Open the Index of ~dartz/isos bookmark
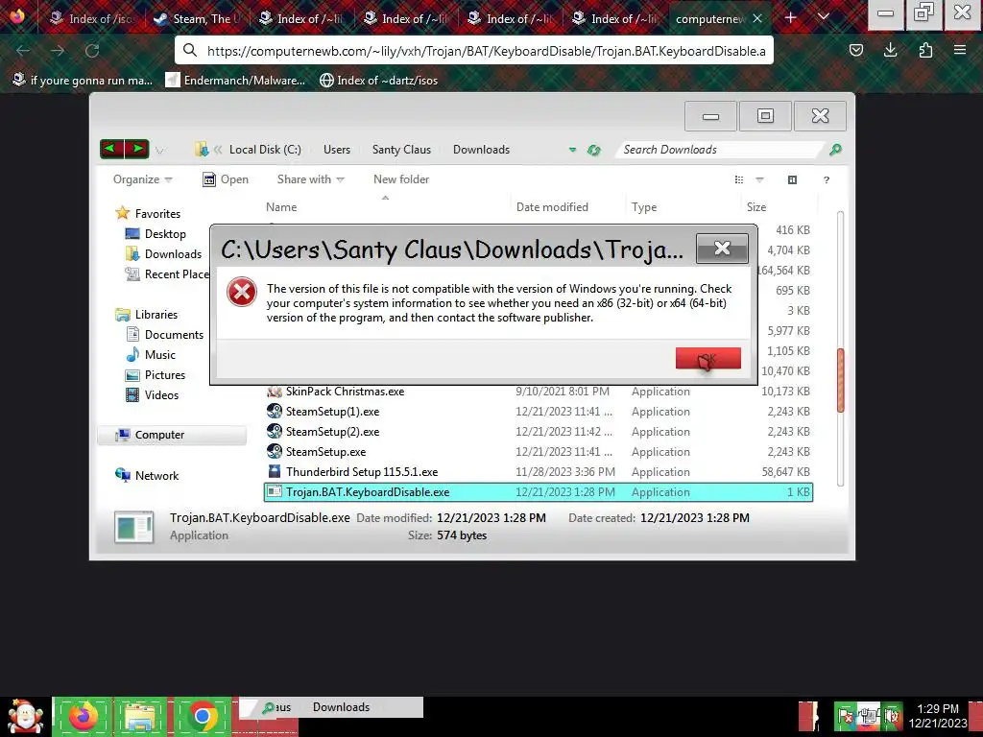The height and width of the screenshot is (737, 983). pyautogui.click(x=378, y=81)
